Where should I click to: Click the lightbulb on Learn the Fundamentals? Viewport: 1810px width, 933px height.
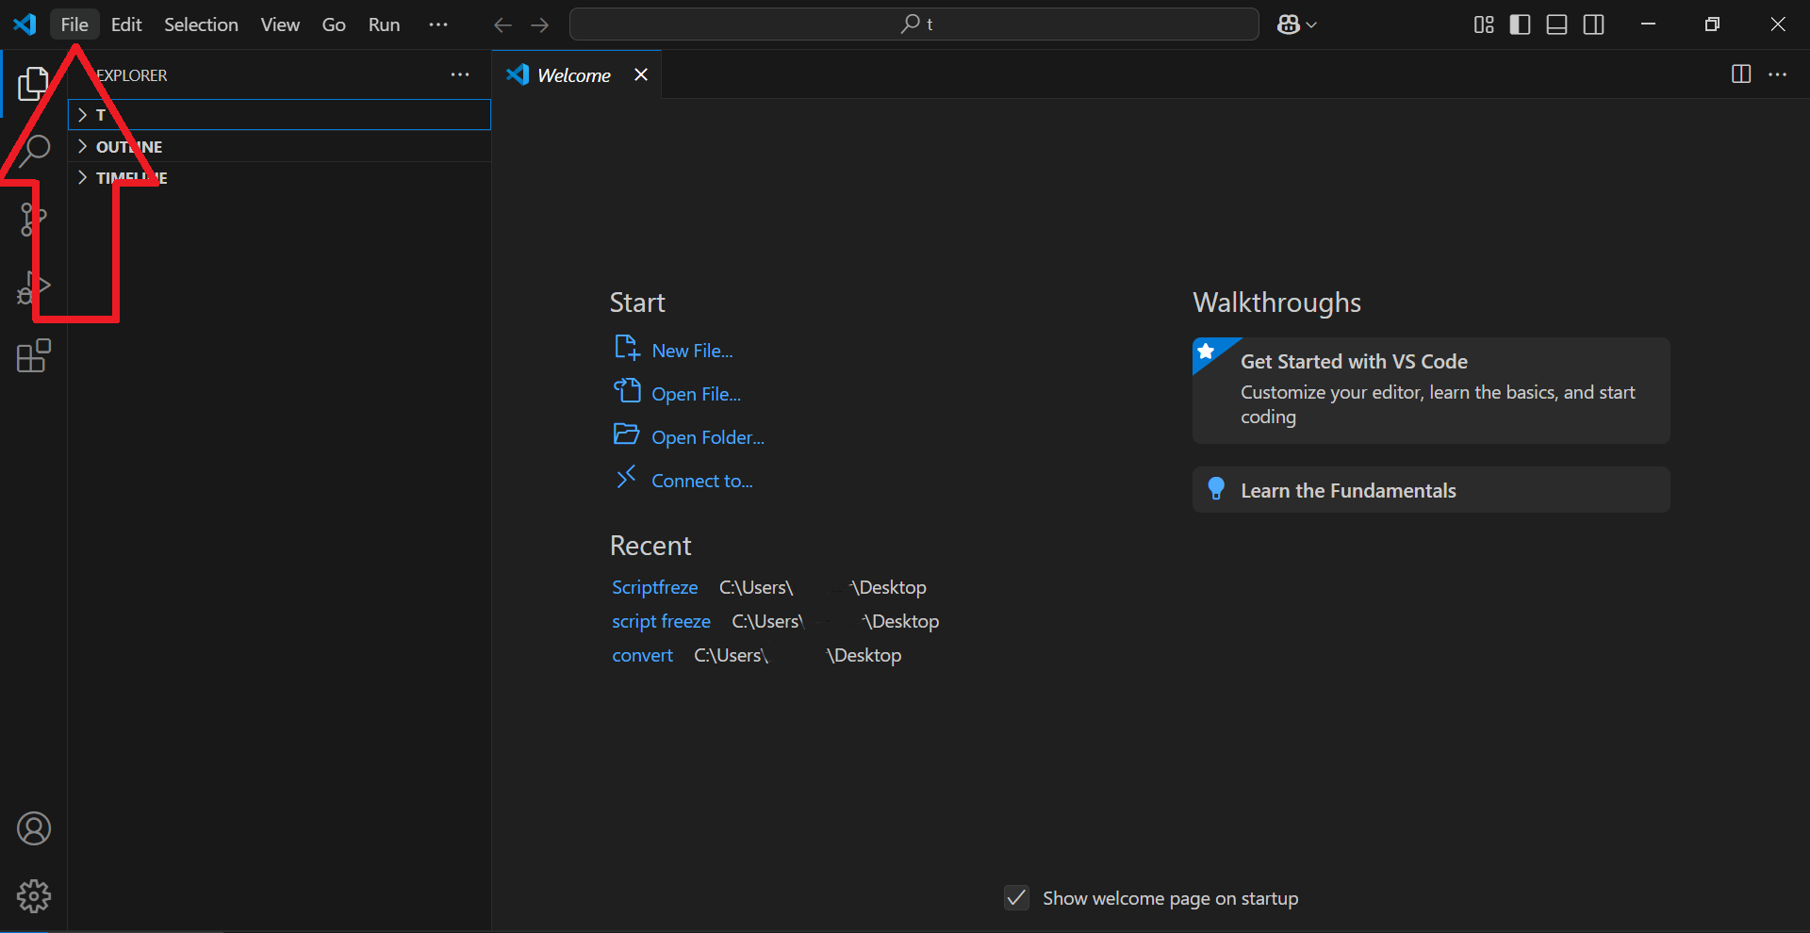point(1216,489)
